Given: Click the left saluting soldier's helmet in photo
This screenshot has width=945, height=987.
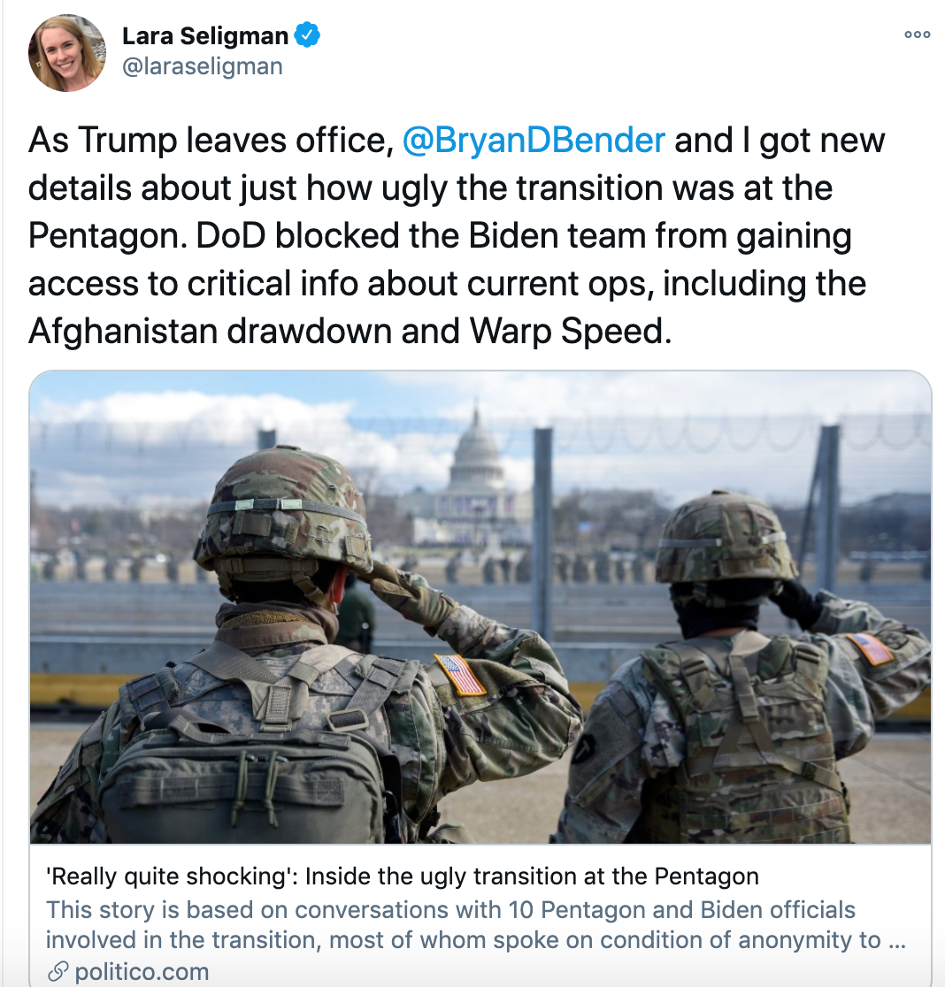Looking at the screenshot, I should click(x=281, y=510).
